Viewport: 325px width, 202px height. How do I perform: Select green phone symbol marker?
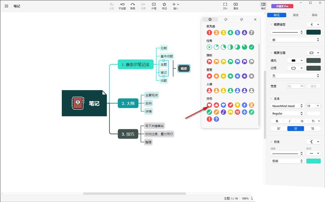(209, 112)
